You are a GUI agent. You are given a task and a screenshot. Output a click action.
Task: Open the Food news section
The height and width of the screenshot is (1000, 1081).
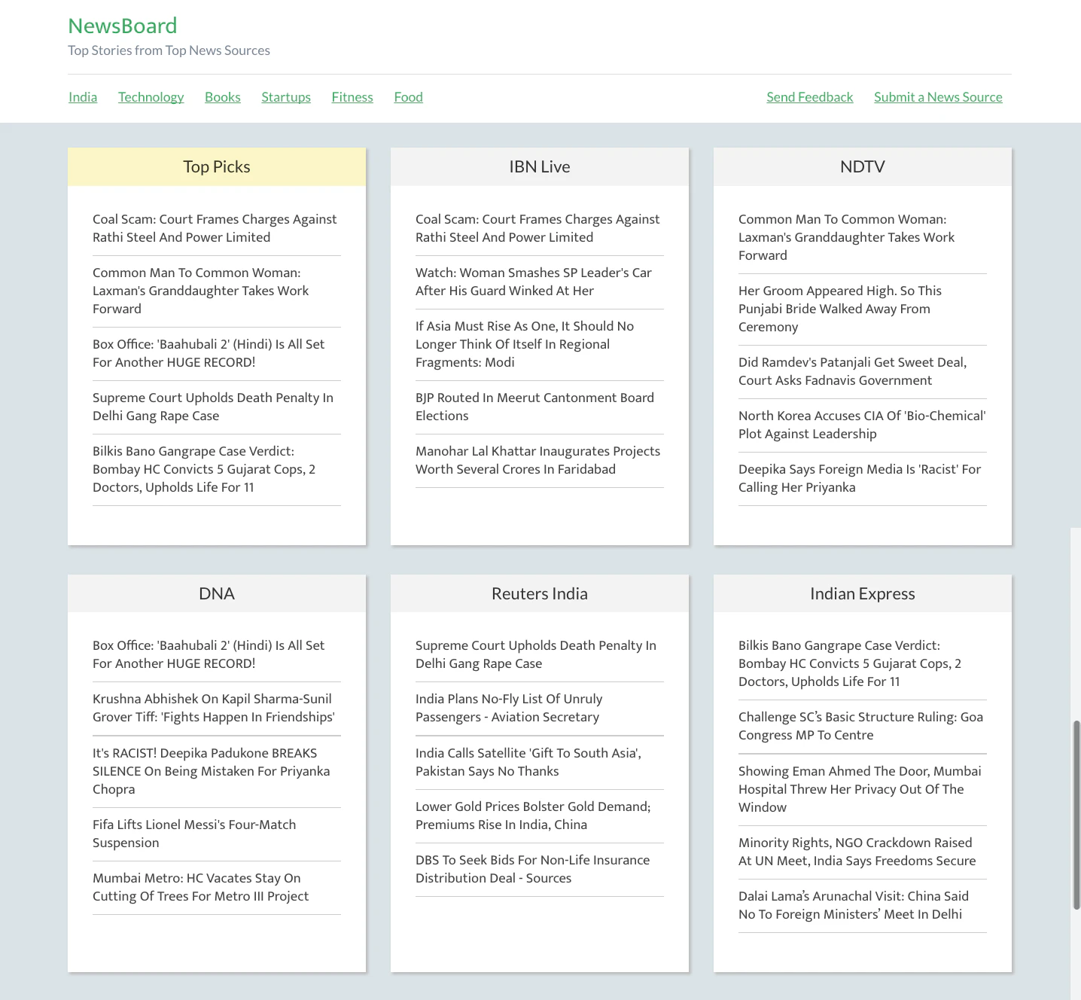(x=408, y=96)
